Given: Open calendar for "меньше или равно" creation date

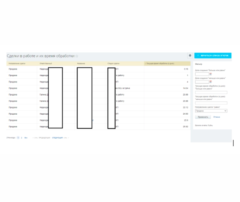Looking at the screenshot, I should pos(211,82).
